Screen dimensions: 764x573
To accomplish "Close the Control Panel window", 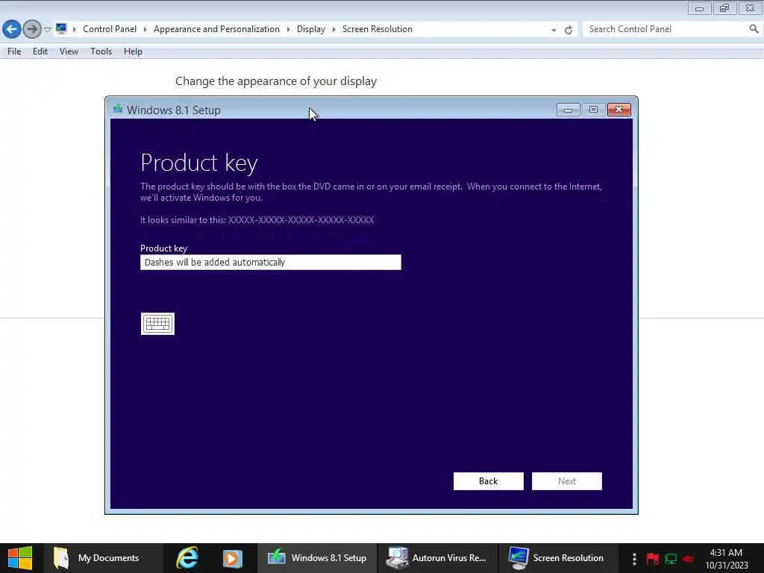I will [x=751, y=8].
